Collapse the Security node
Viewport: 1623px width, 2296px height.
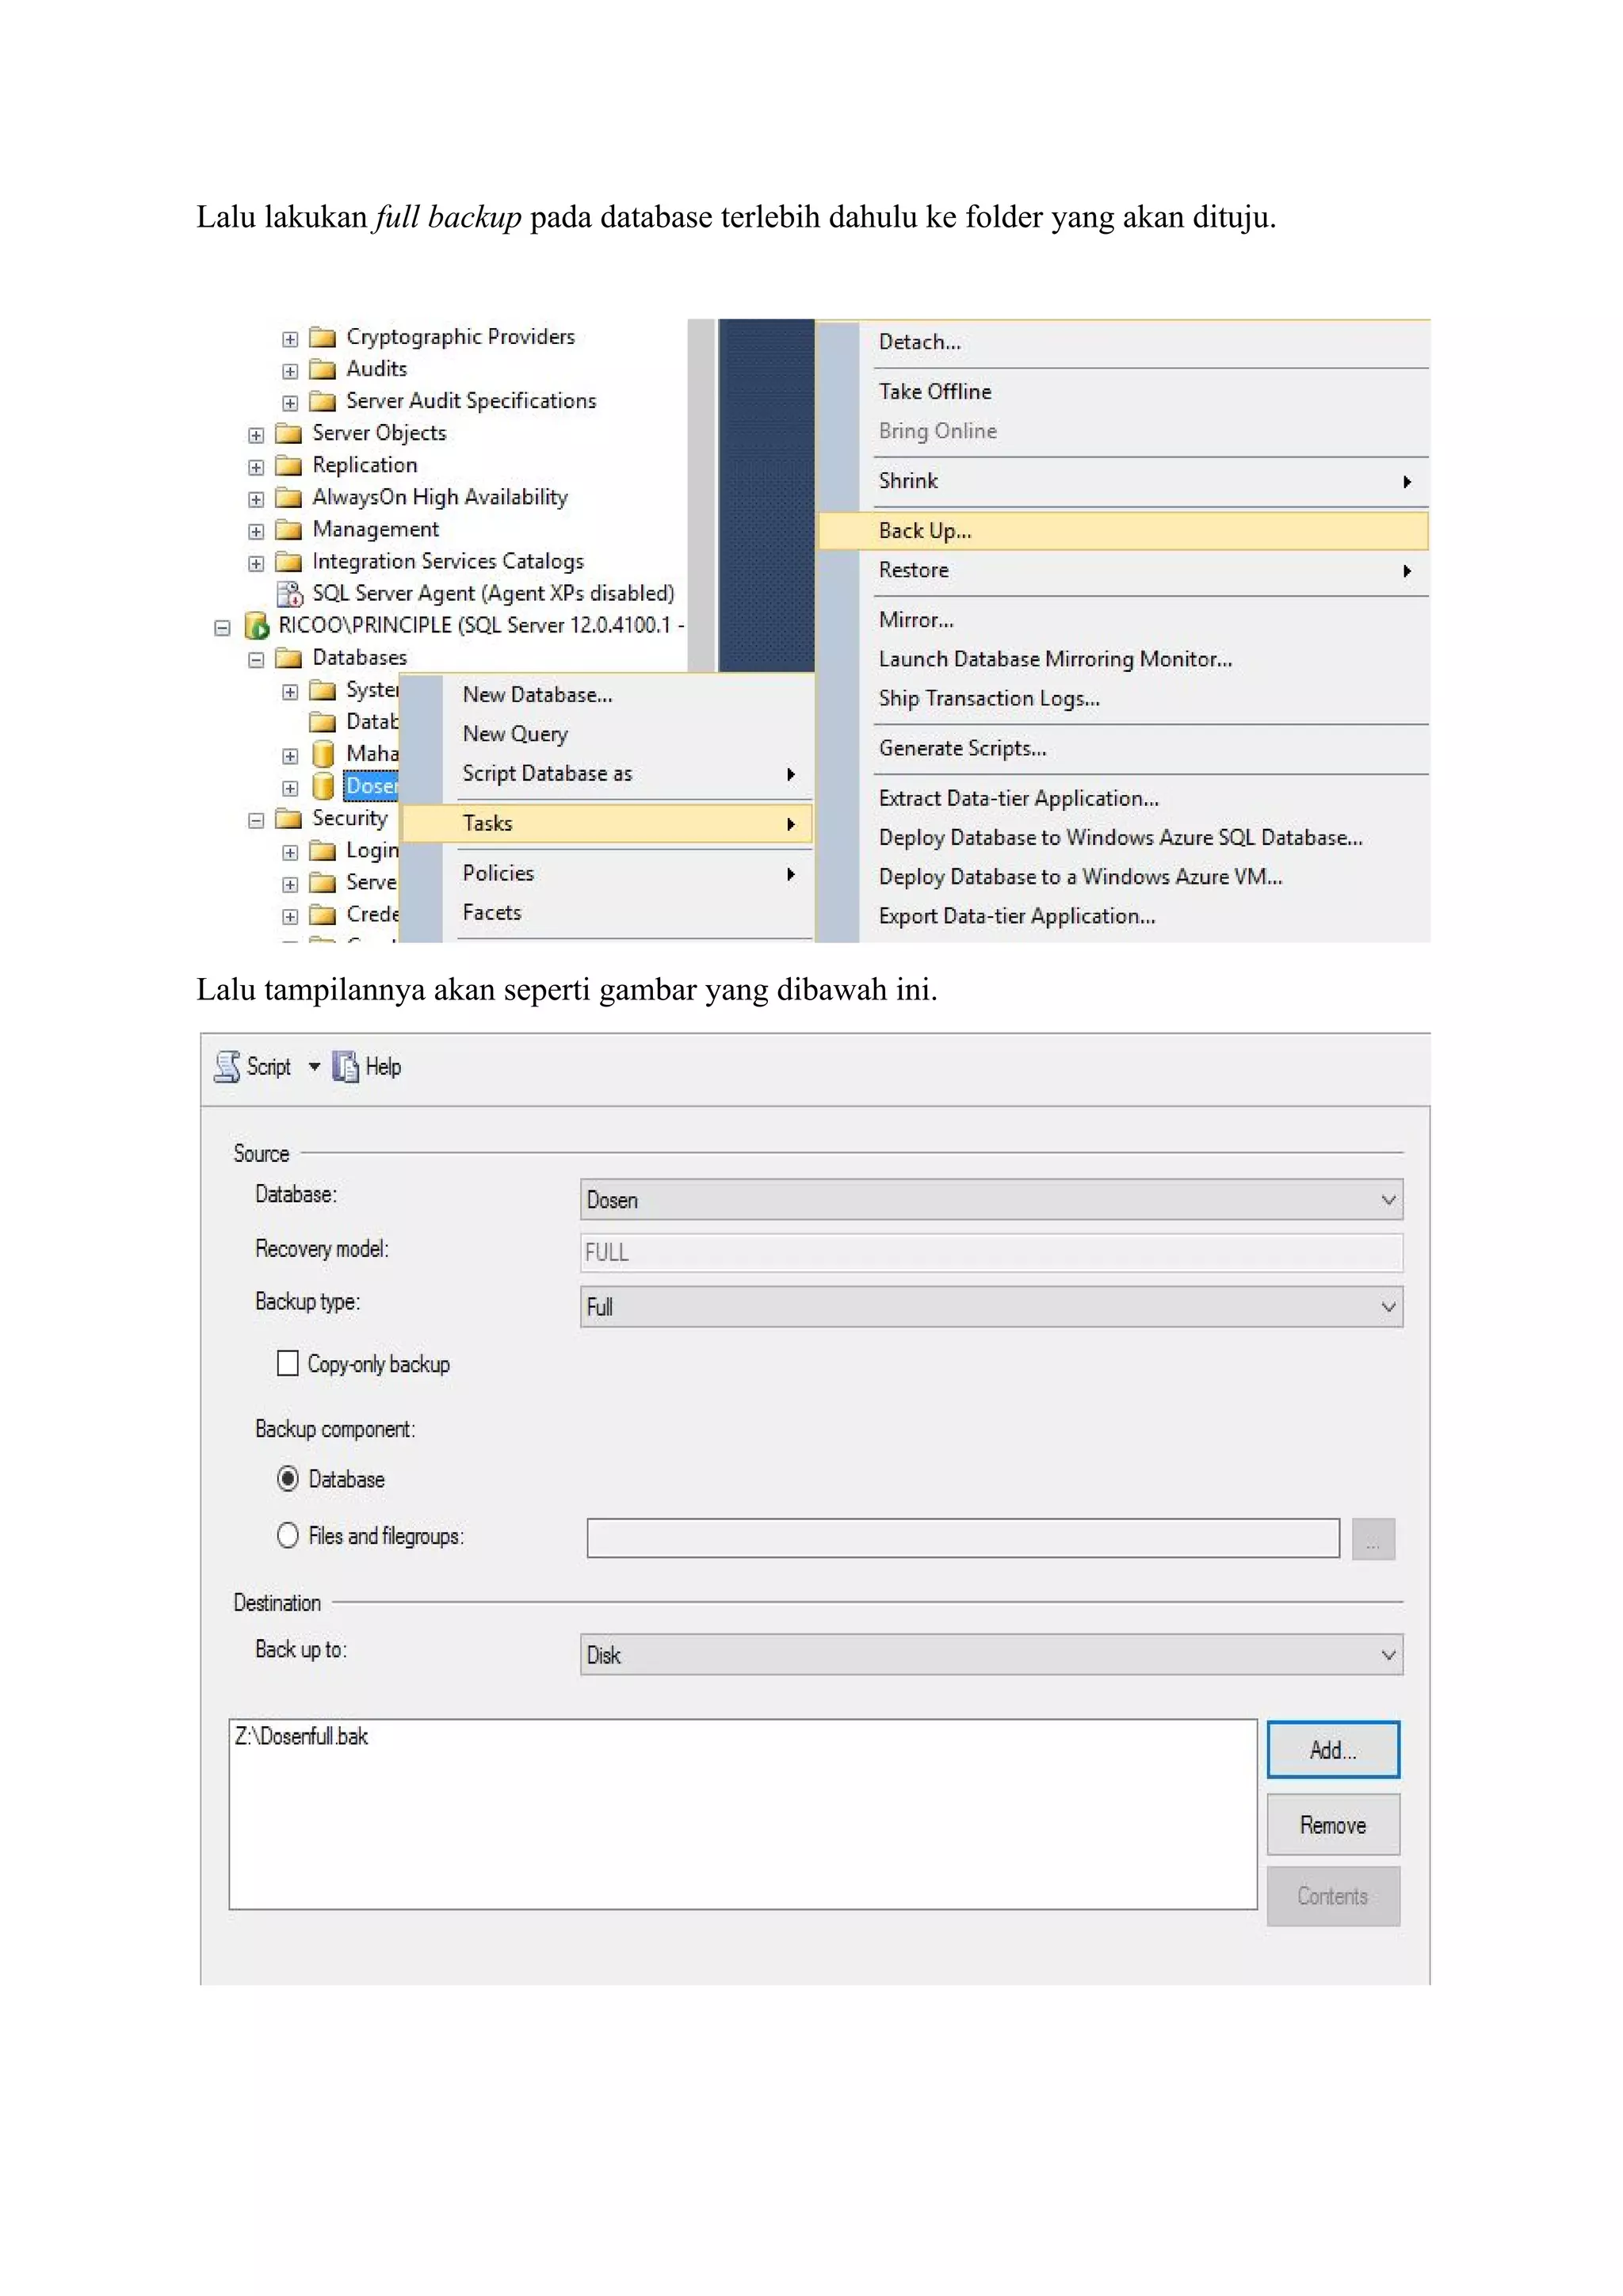pos(256,820)
